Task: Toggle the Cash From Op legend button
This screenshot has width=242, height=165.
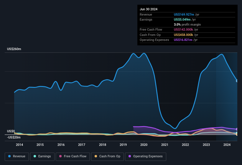Action: [x=107, y=156]
